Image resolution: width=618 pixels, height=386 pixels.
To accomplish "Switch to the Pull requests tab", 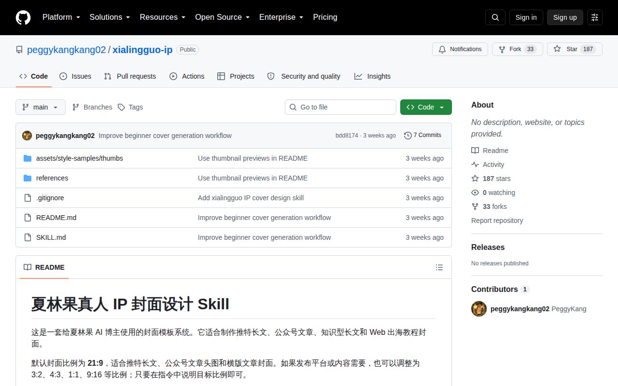I will pyautogui.click(x=130, y=76).
